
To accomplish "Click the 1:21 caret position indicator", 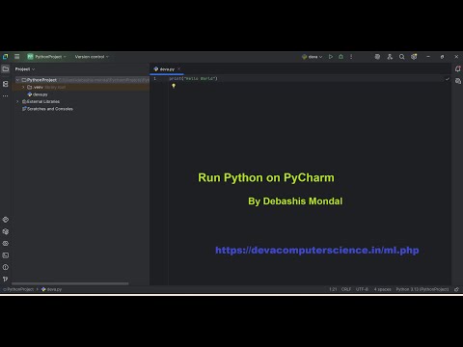I will pos(333,289).
